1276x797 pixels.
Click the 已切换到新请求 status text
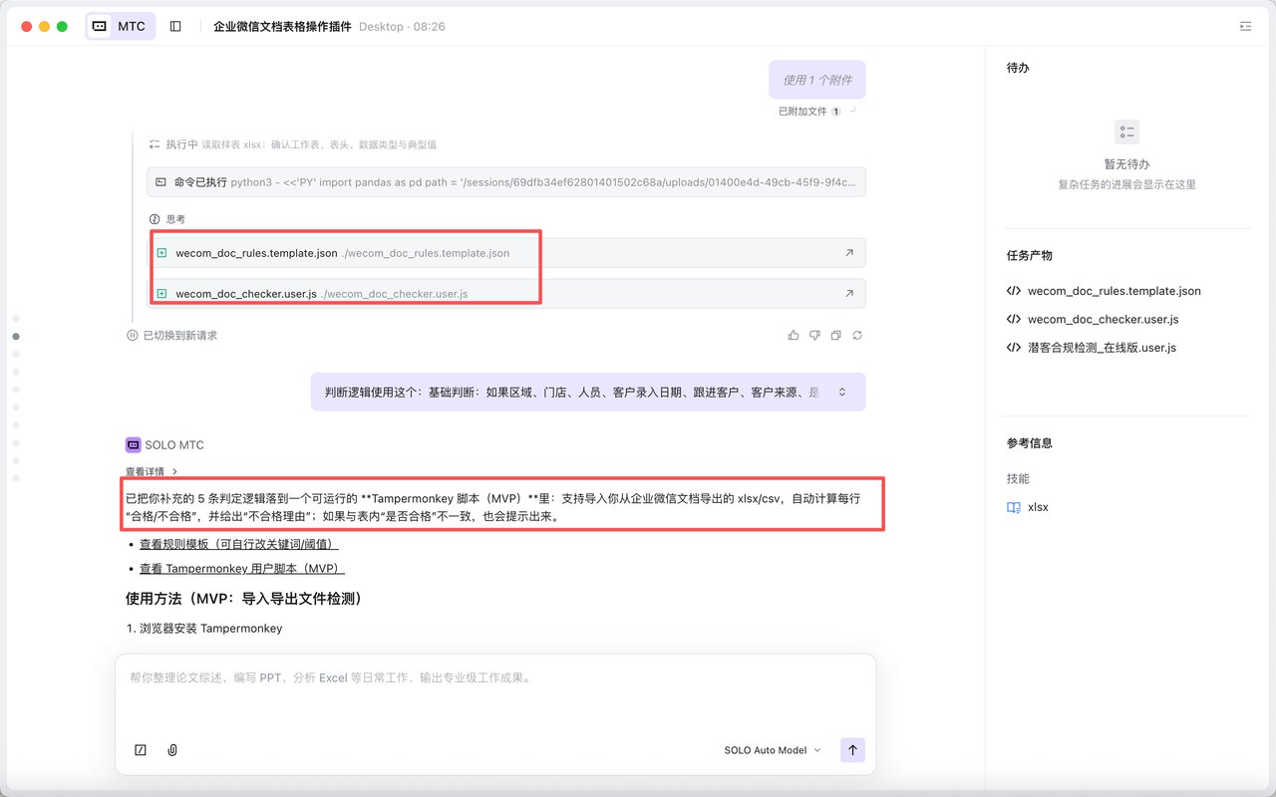[x=179, y=336]
